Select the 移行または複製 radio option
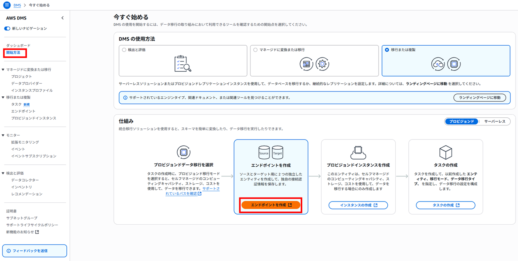The height and width of the screenshot is (261, 518). click(387, 50)
